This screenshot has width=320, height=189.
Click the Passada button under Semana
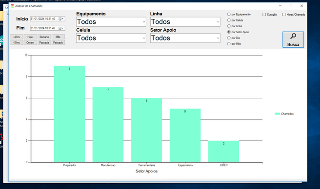pos(44,42)
